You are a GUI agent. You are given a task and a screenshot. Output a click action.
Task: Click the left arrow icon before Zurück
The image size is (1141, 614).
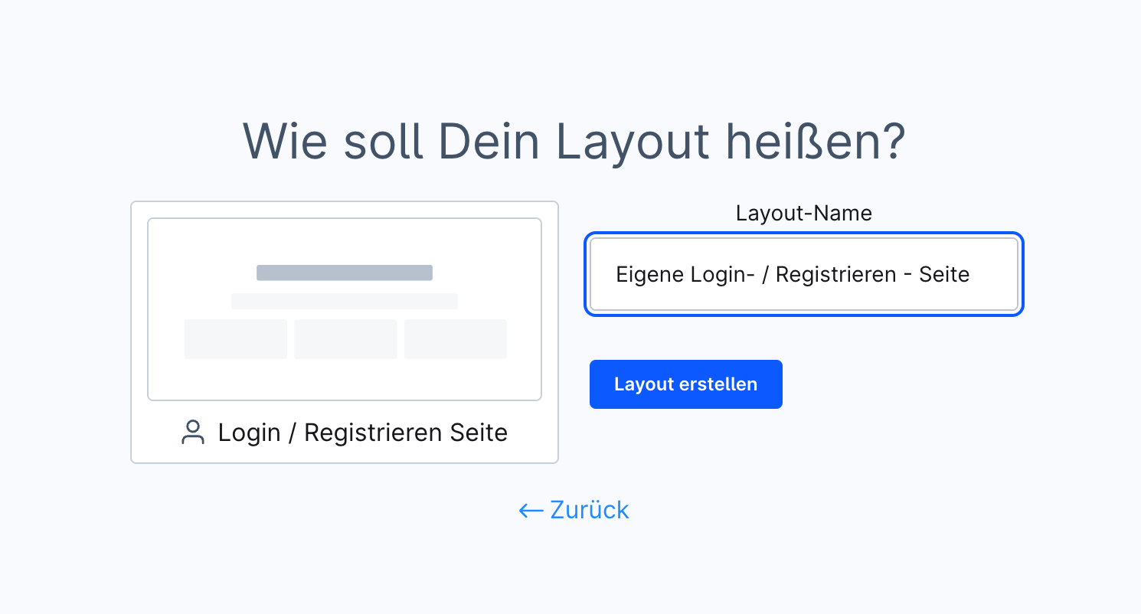point(531,511)
